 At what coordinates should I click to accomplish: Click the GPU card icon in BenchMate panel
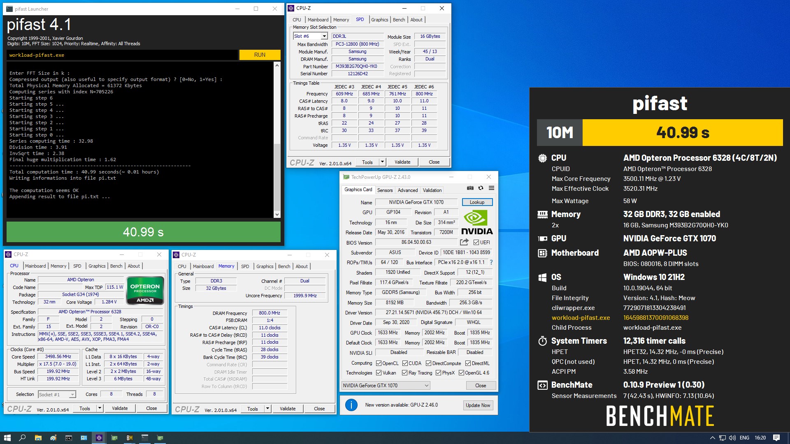click(x=542, y=238)
